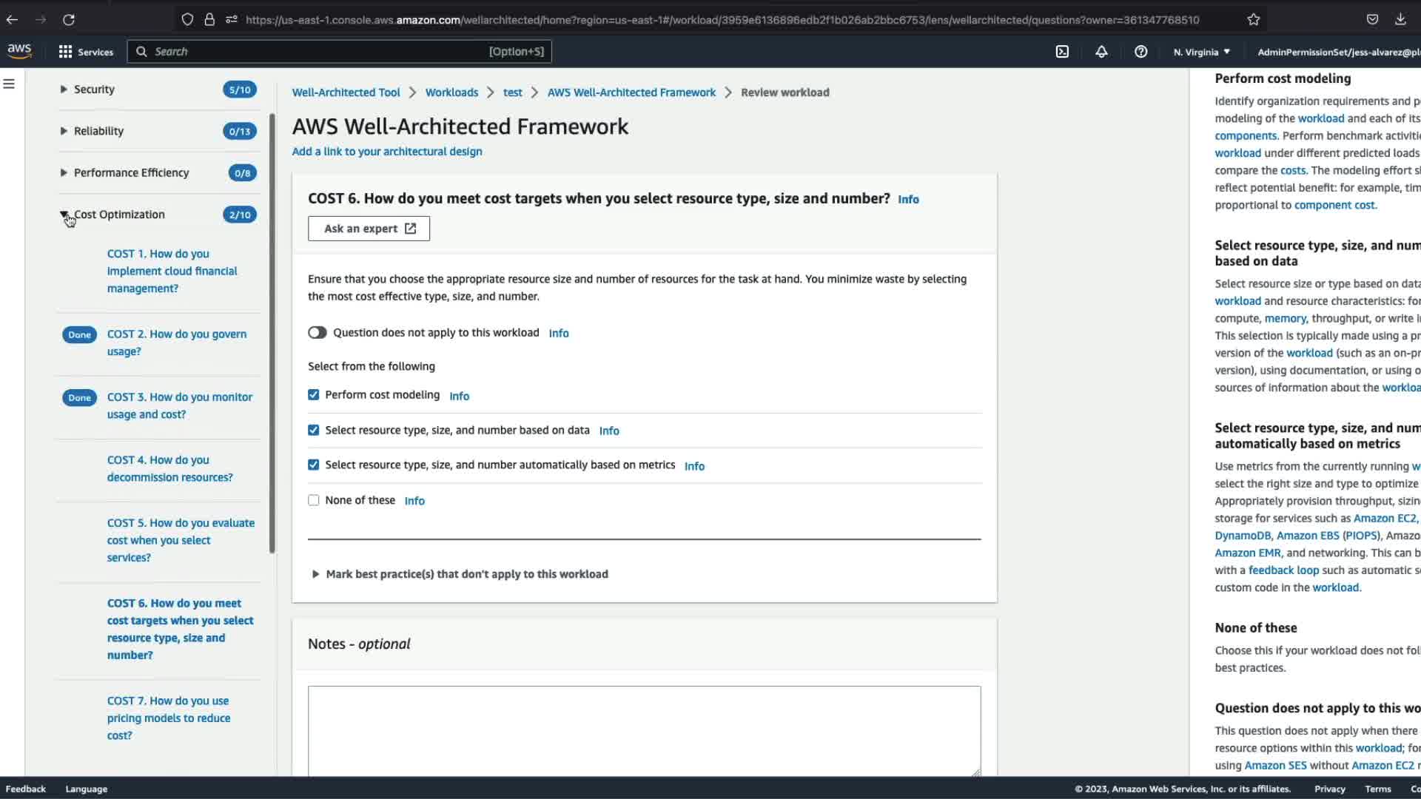Click into the Notes optional text area

coord(644,730)
